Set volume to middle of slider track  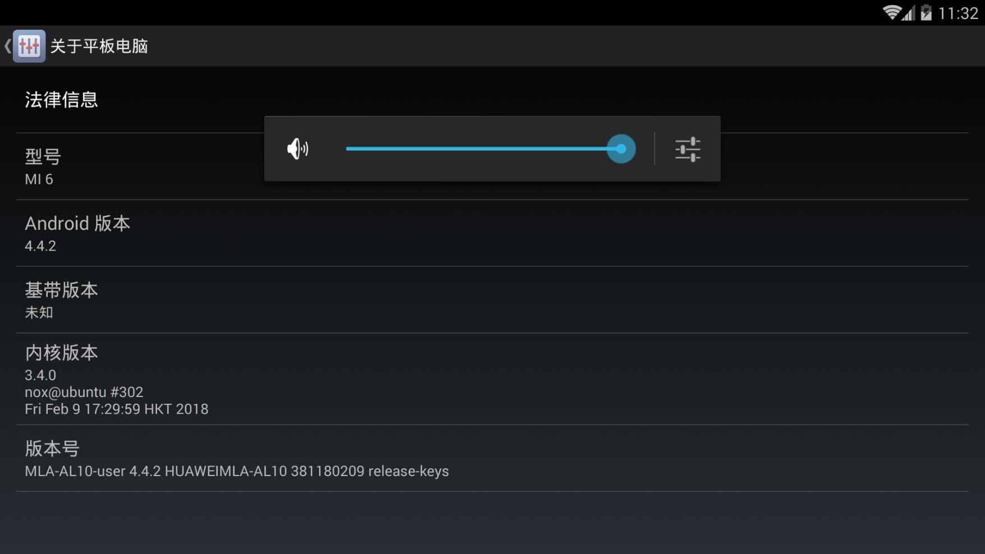(x=484, y=149)
